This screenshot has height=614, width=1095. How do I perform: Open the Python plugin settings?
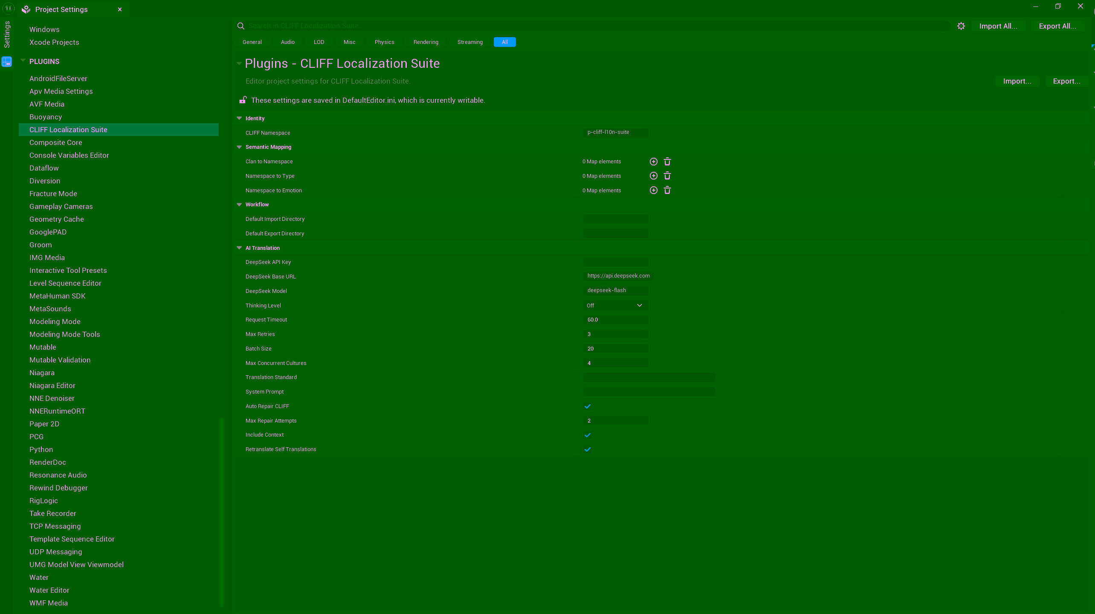[41, 449]
